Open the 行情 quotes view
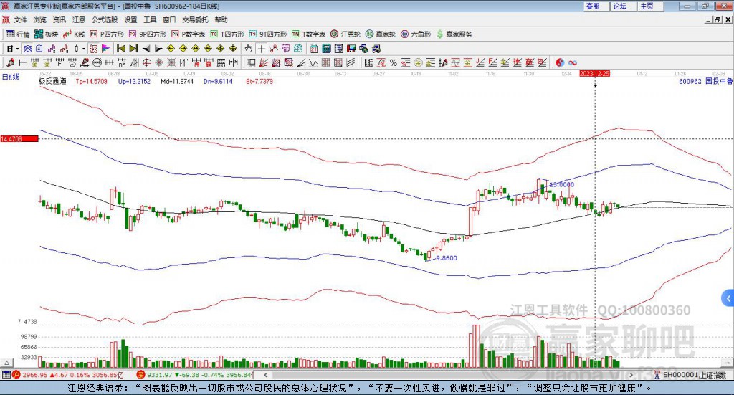 17,34
